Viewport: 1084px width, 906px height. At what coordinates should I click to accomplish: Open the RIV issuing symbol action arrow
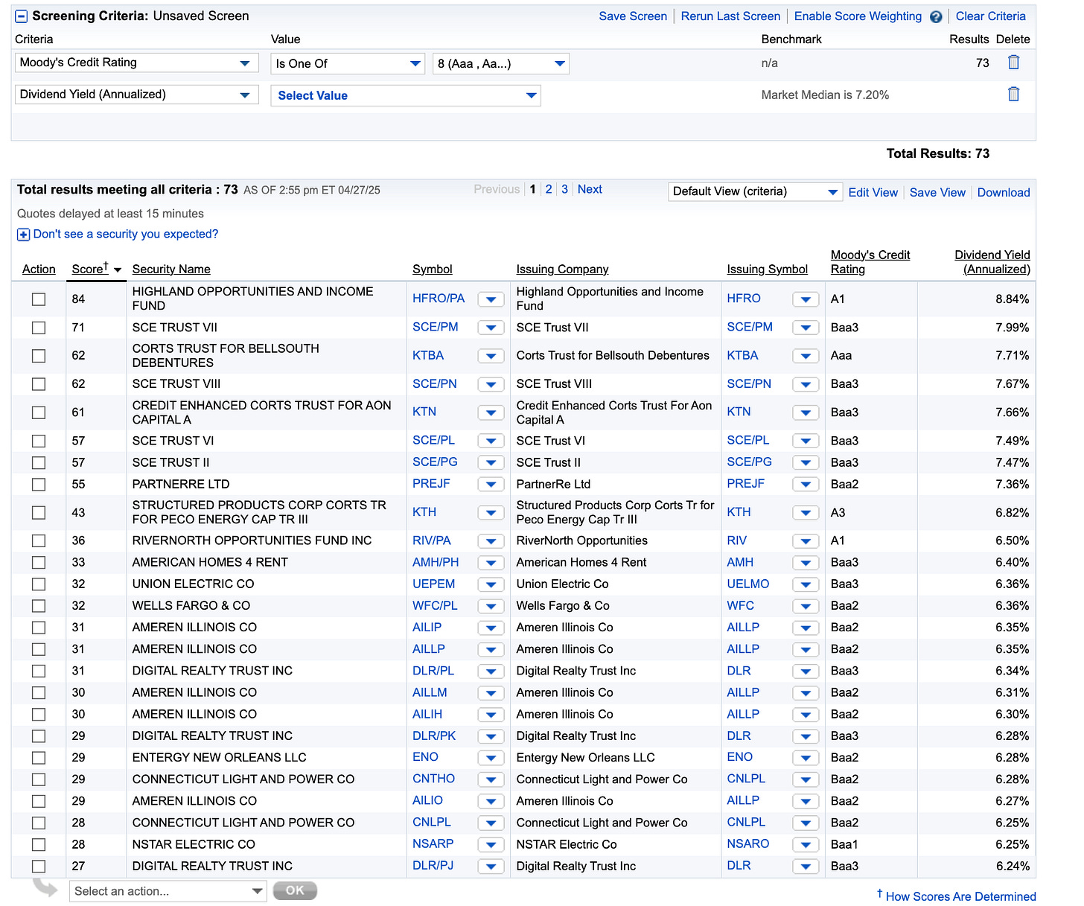[806, 541]
